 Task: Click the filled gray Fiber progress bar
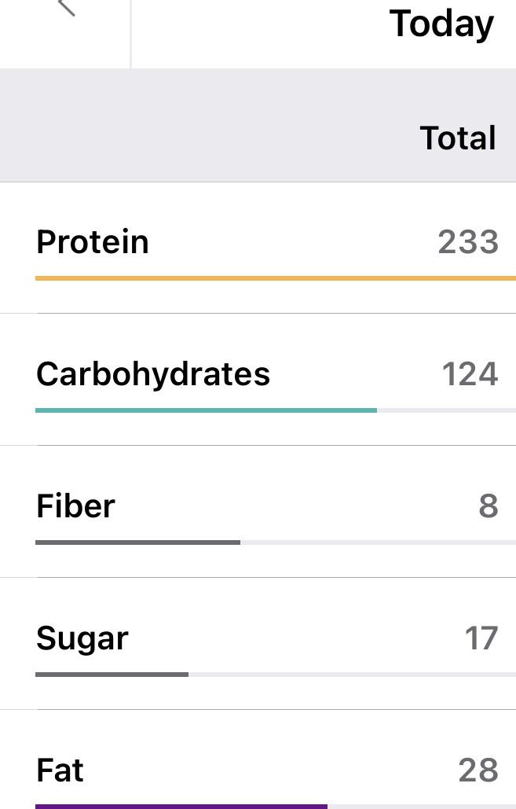pos(137,542)
